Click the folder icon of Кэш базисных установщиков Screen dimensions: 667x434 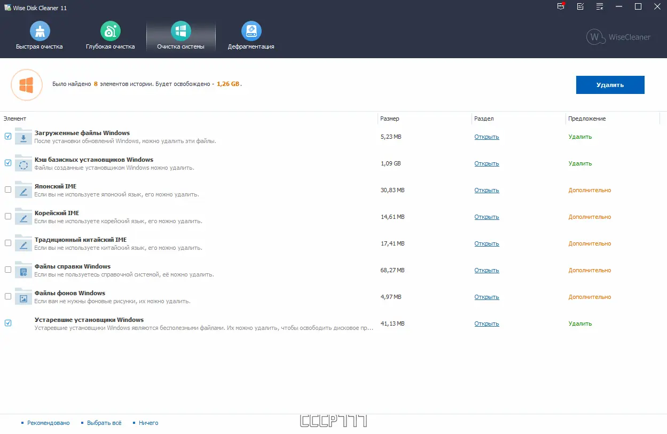(x=23, y=163)
